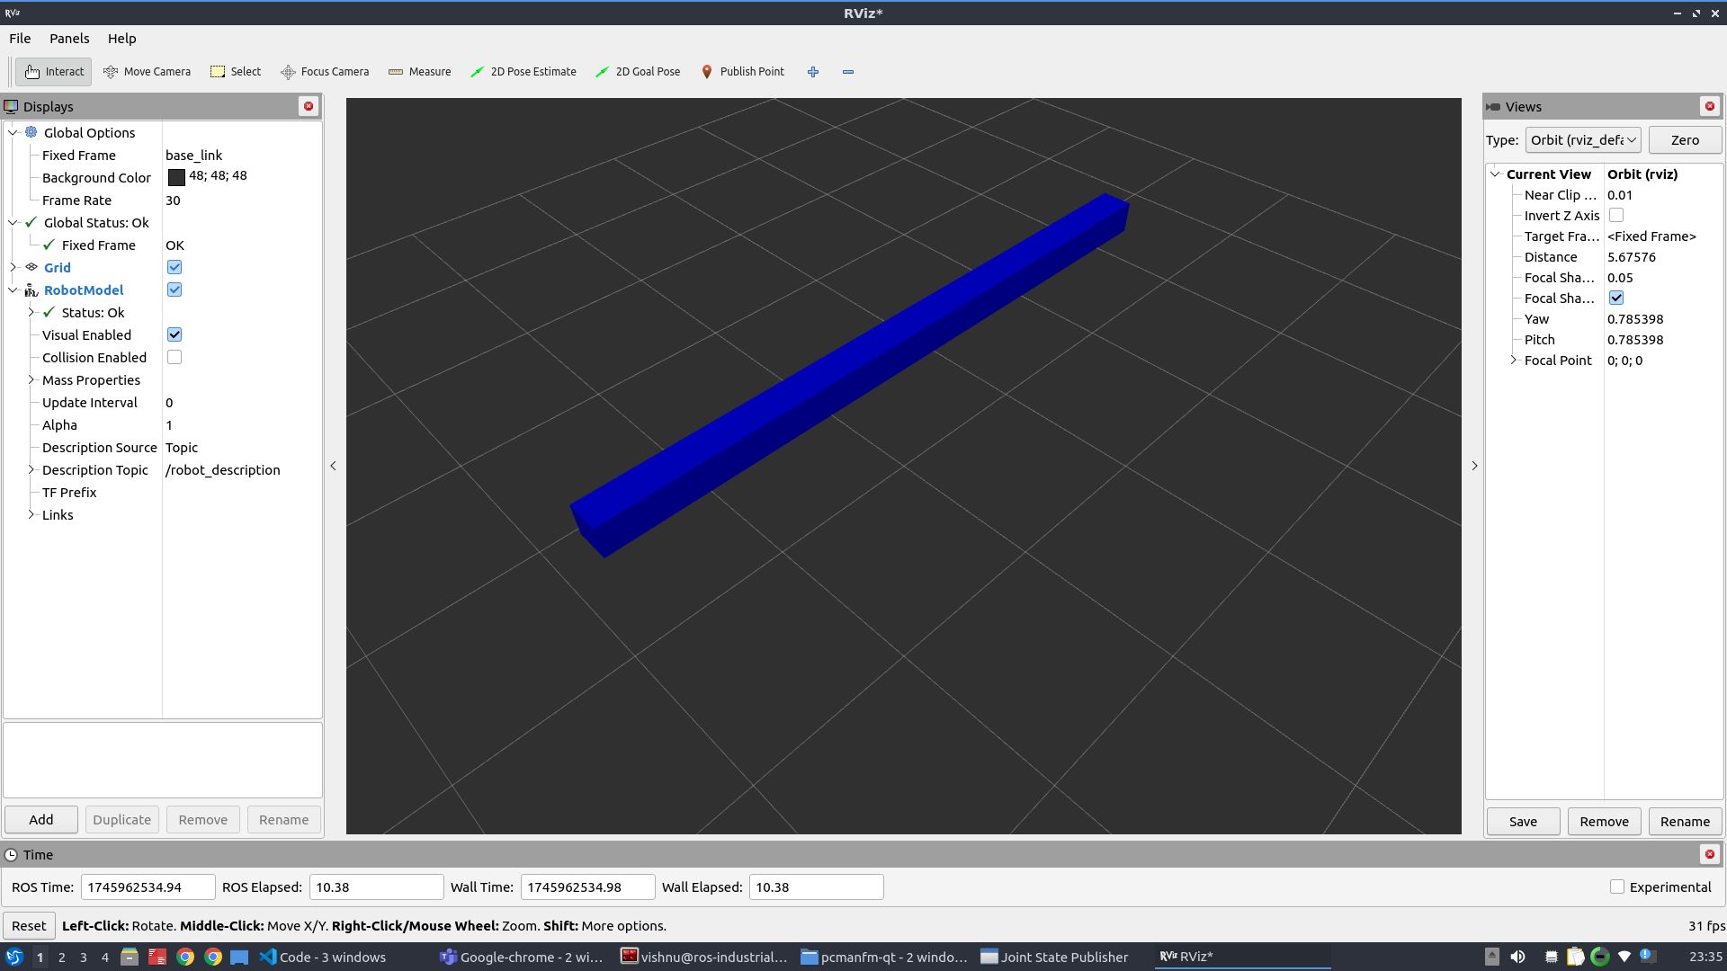The image size is (1727, 971).
Task: Open VS Code from the taskbar
Action: (322, 957)
